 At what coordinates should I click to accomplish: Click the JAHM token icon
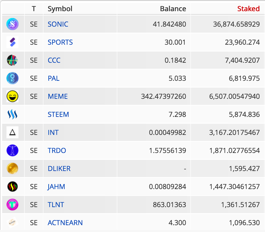click(x=12, y=187)
